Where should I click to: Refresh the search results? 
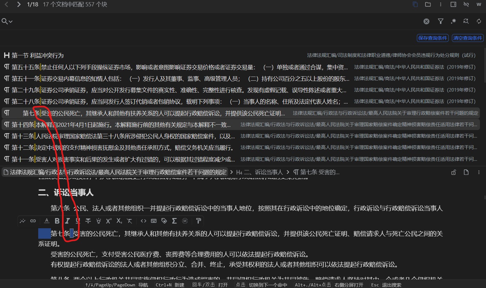(479, 21)
